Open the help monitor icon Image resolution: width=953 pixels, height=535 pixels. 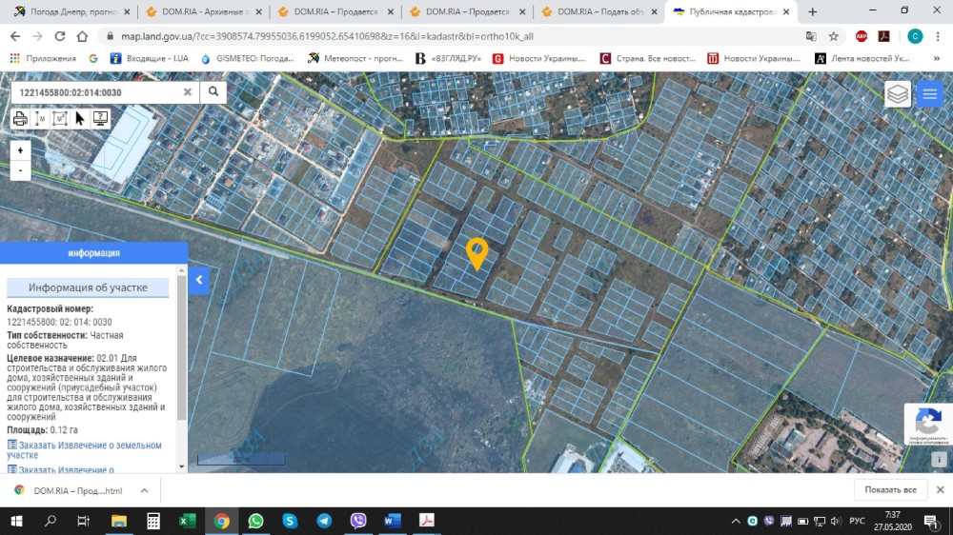click(100, 118)
